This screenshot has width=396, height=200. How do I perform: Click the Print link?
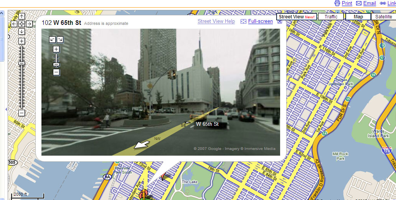coord(347,3)
